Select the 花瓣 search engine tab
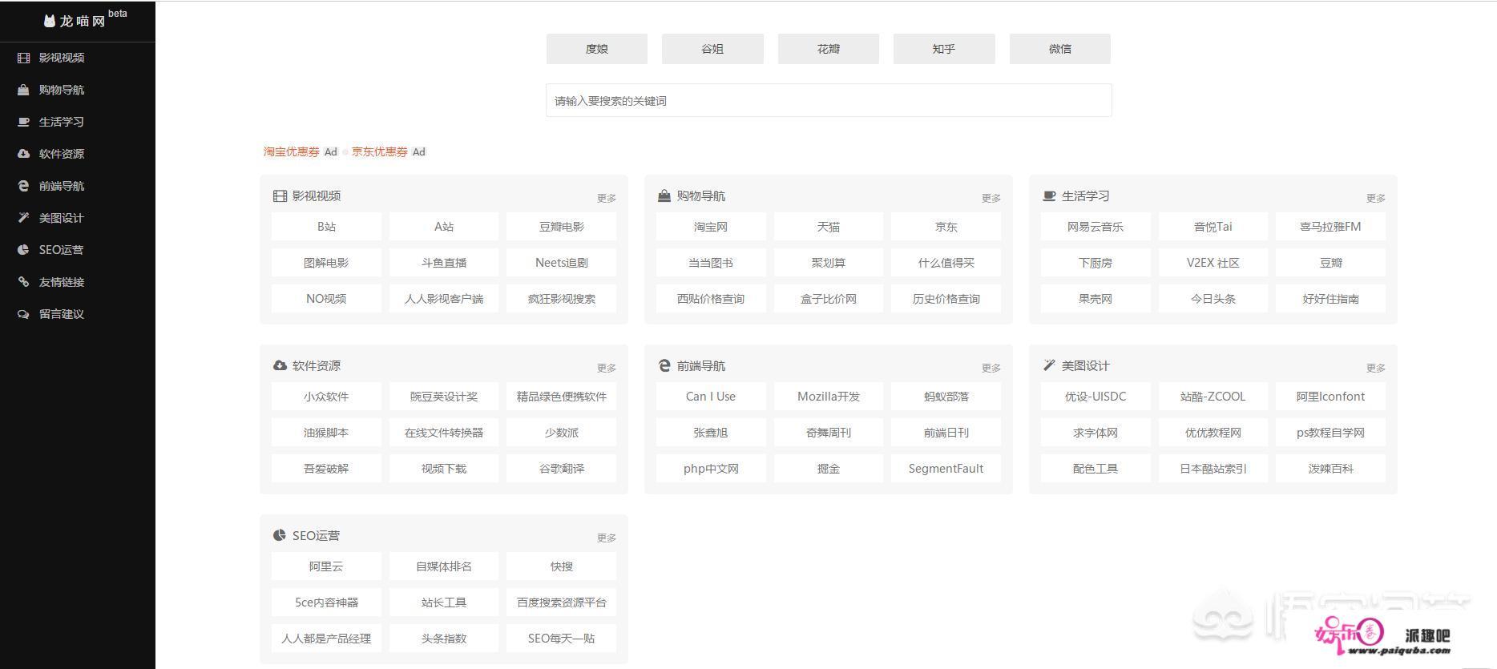Viewport: 1497px width, 669px height. tap(829, 49)
